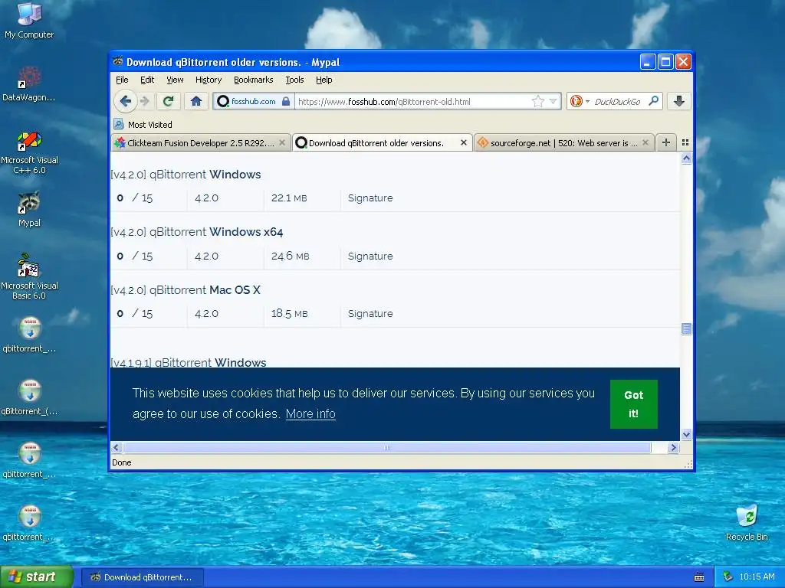785x588 pixels.
Task: Open the URL history dropdown arrow
Action: 553,102
